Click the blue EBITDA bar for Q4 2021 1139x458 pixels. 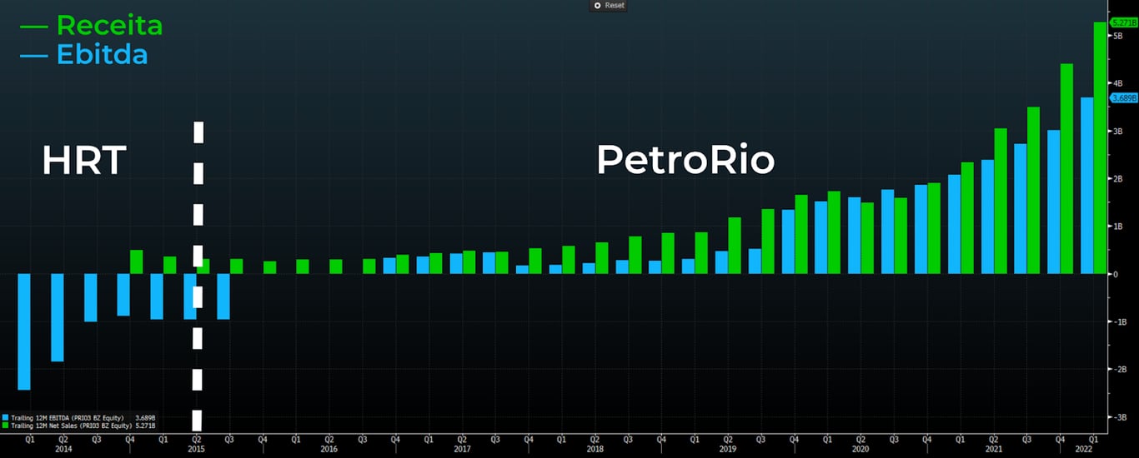(x=1053, y=202)
